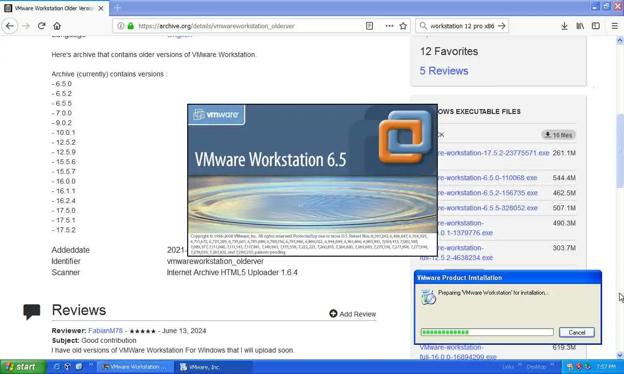The height and width of the screenshot is (374, 624).
Task: Select the version 17.5.2 list entry
Action: (64, 230)
